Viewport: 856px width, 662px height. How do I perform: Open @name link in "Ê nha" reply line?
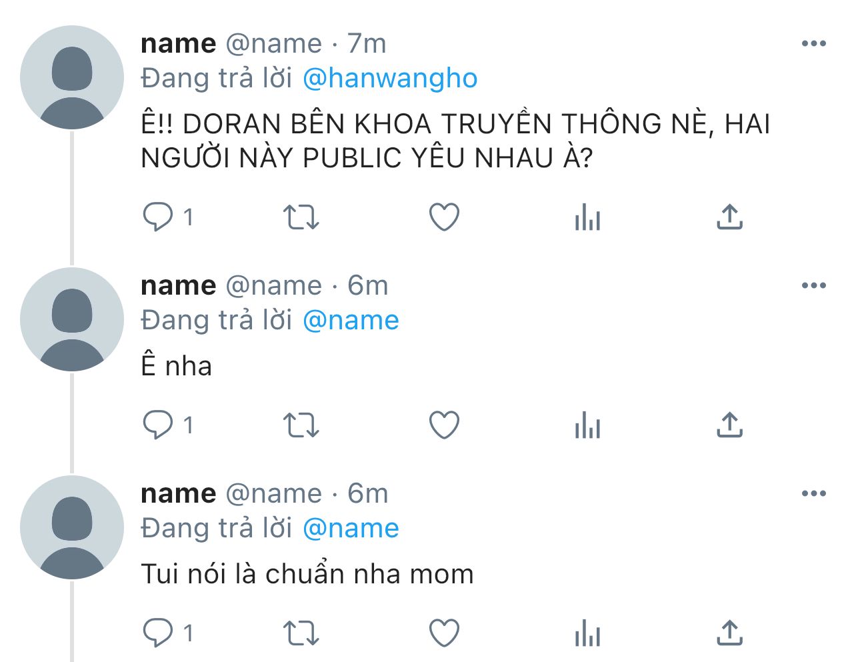tap(351, 321)
